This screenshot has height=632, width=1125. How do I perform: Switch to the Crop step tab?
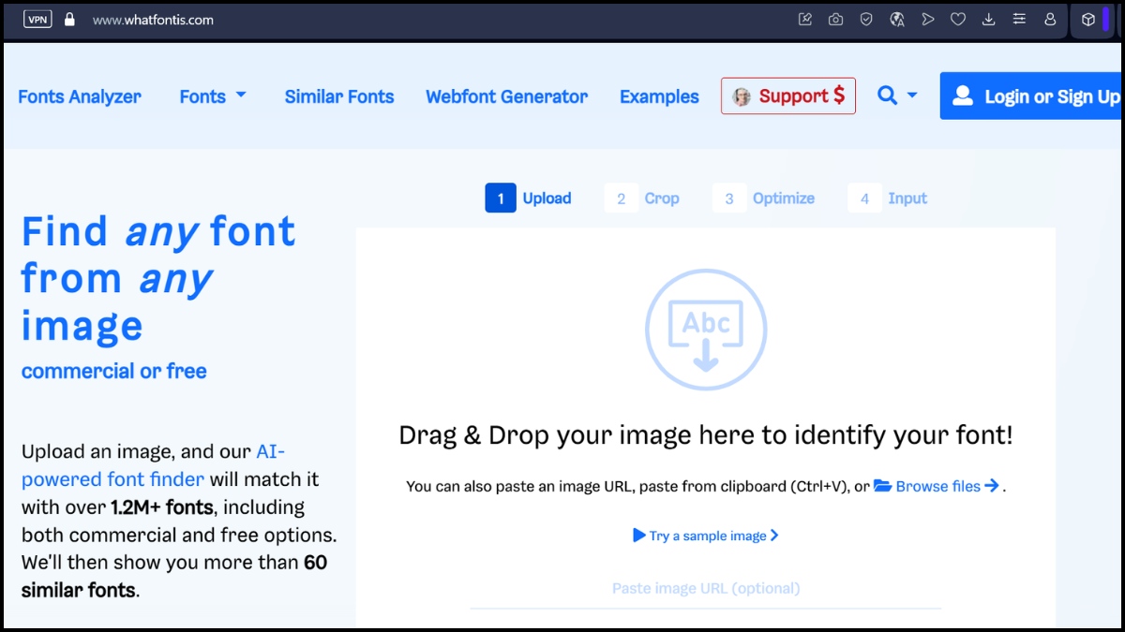pos(644,198)
